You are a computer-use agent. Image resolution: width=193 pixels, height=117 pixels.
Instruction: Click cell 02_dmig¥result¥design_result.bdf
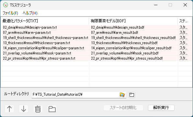pyautogui.click(x=133, y=27)
